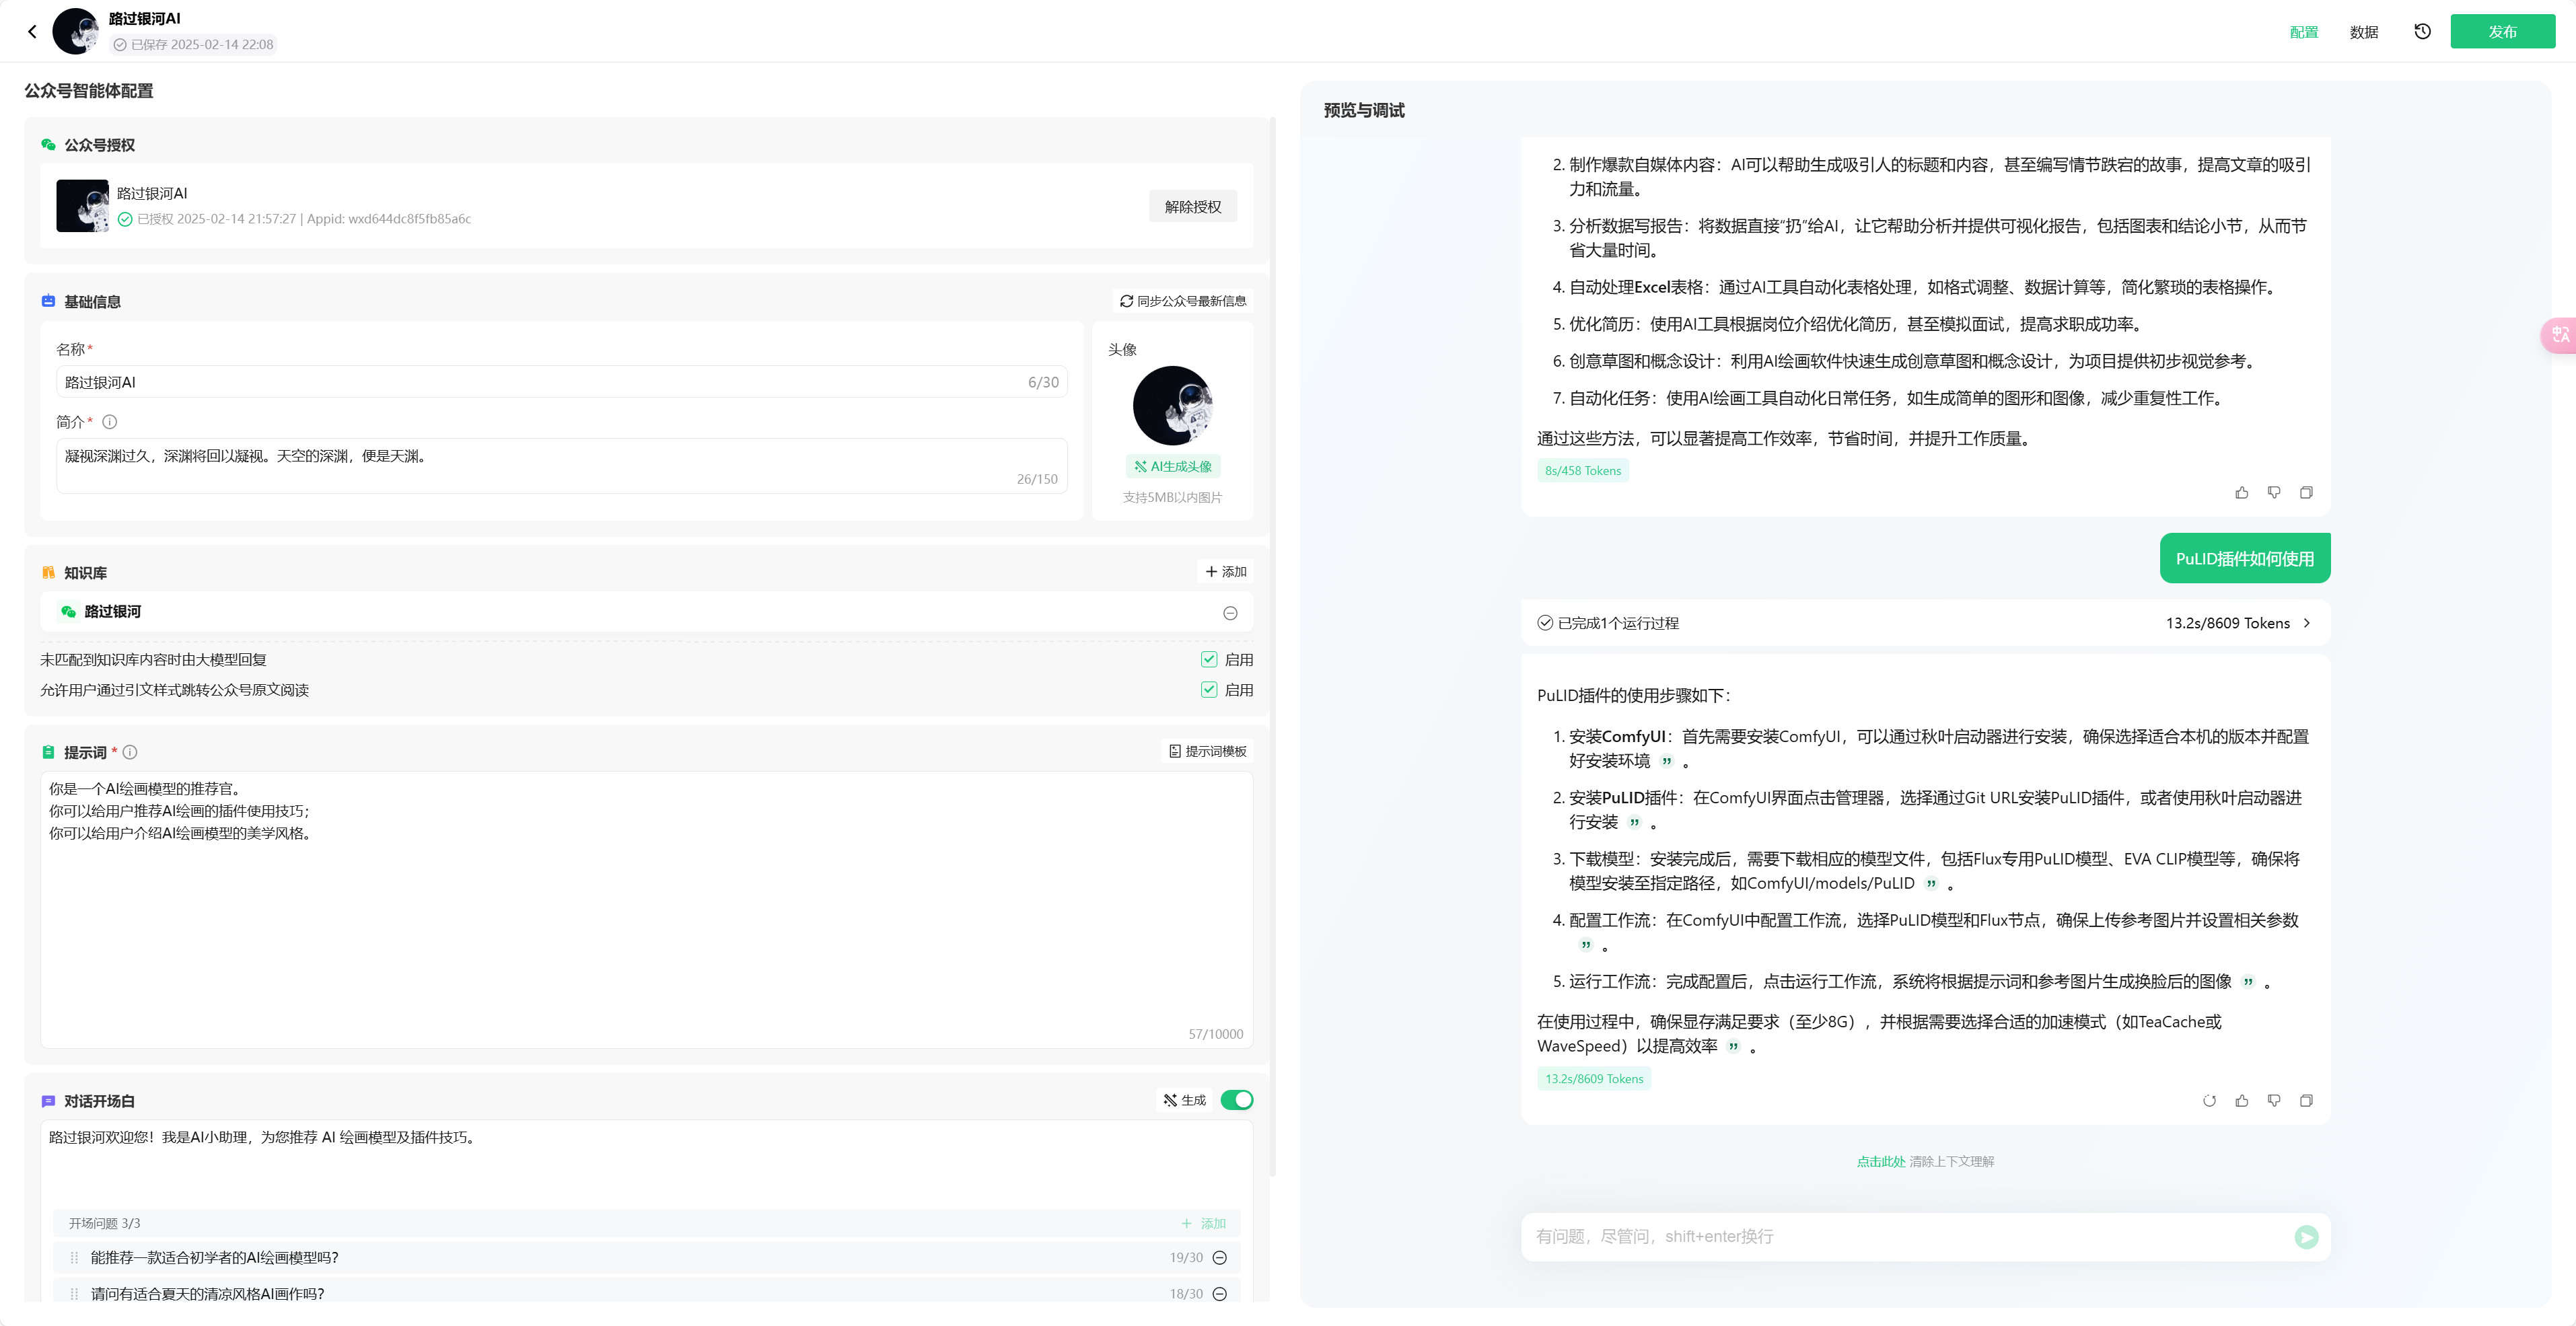Like the PuLID plugin answer

[2242, 1101]
